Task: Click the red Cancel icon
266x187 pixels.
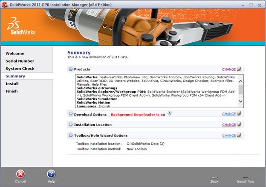Action: 20,174
